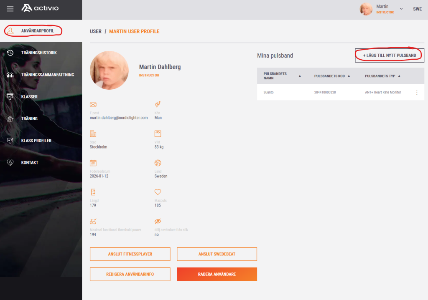The height and width of the screenshot is (300, 428).
Task: Click the Kontakt handshake icon
Action: tap(10, 163)
